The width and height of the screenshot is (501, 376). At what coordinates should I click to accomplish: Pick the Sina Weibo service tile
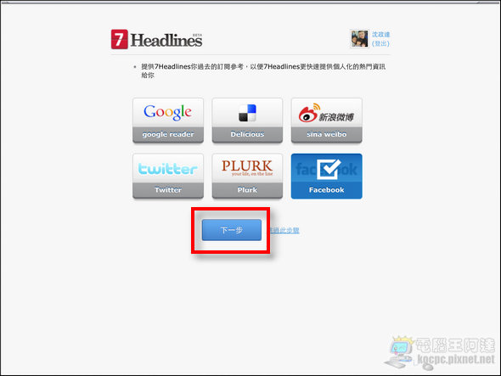pyautogui.click(x=327, y=121)
